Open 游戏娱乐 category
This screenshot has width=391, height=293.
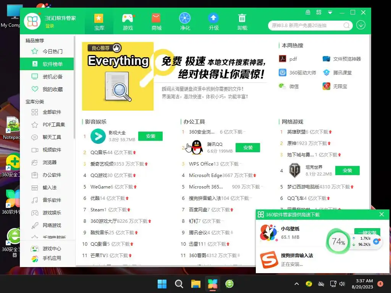click(x=47, y=213)
